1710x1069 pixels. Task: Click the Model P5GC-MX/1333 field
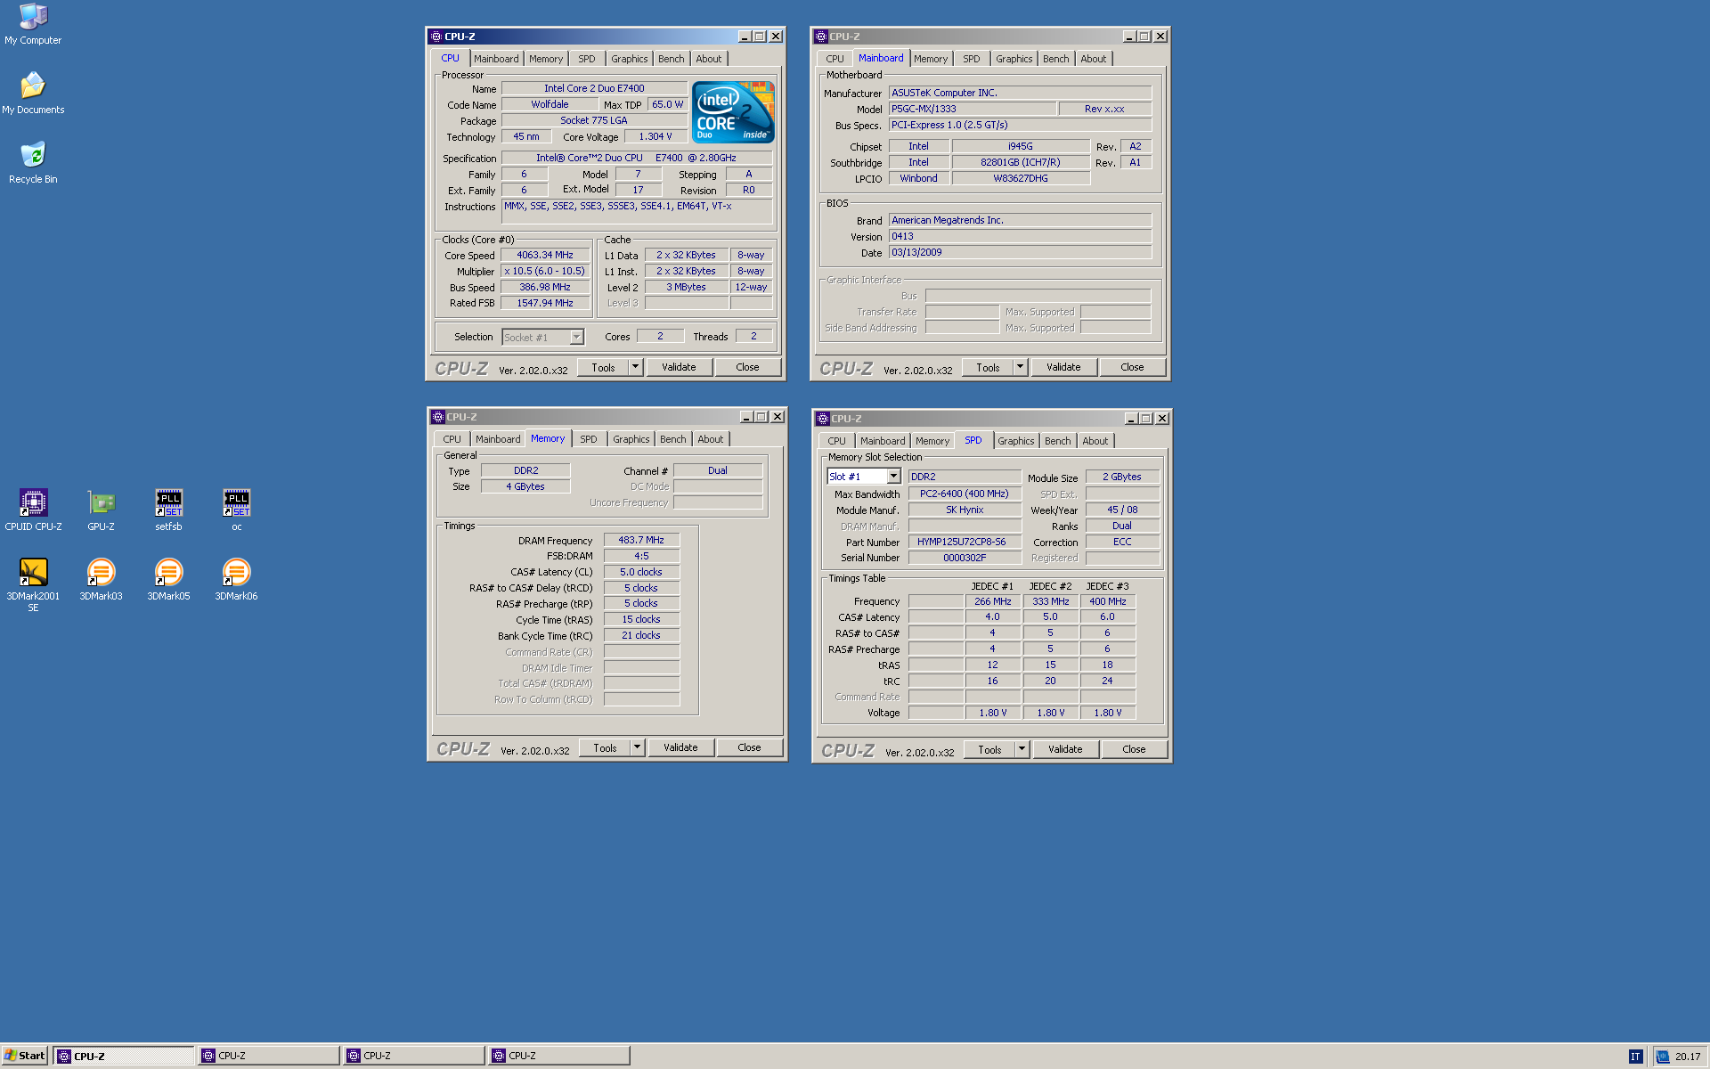tap(973, 109)
